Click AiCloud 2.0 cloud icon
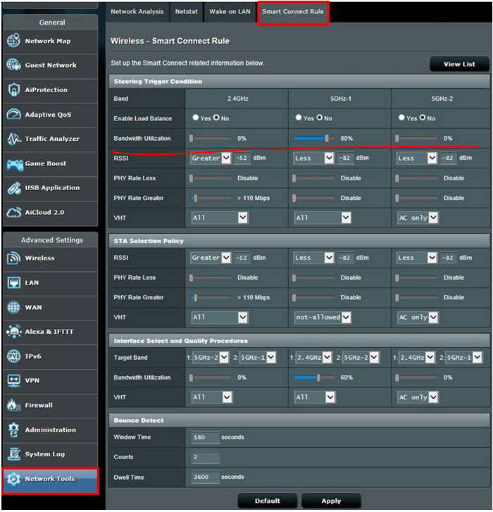This screenshot has width=493, height=512. pos(14,213)
